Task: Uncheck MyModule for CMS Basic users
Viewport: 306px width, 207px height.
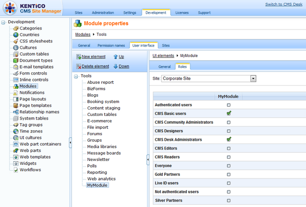Action: [x=229, y=113]
